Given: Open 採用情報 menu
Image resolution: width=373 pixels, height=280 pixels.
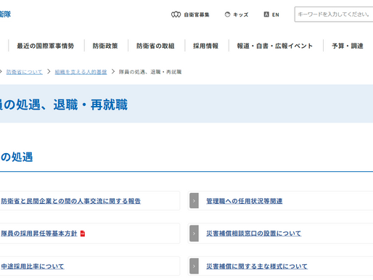Looking at the screenshot, I should click(x=206, y=46).
